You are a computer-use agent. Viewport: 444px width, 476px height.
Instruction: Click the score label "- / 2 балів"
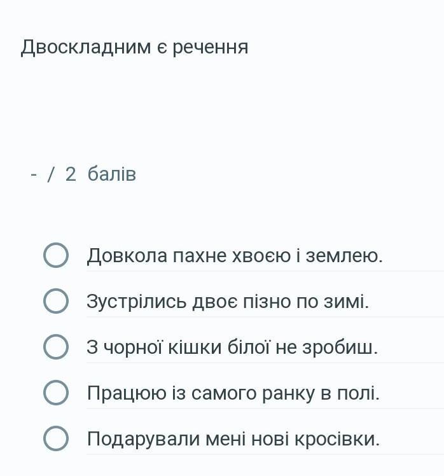click(83, 174)
